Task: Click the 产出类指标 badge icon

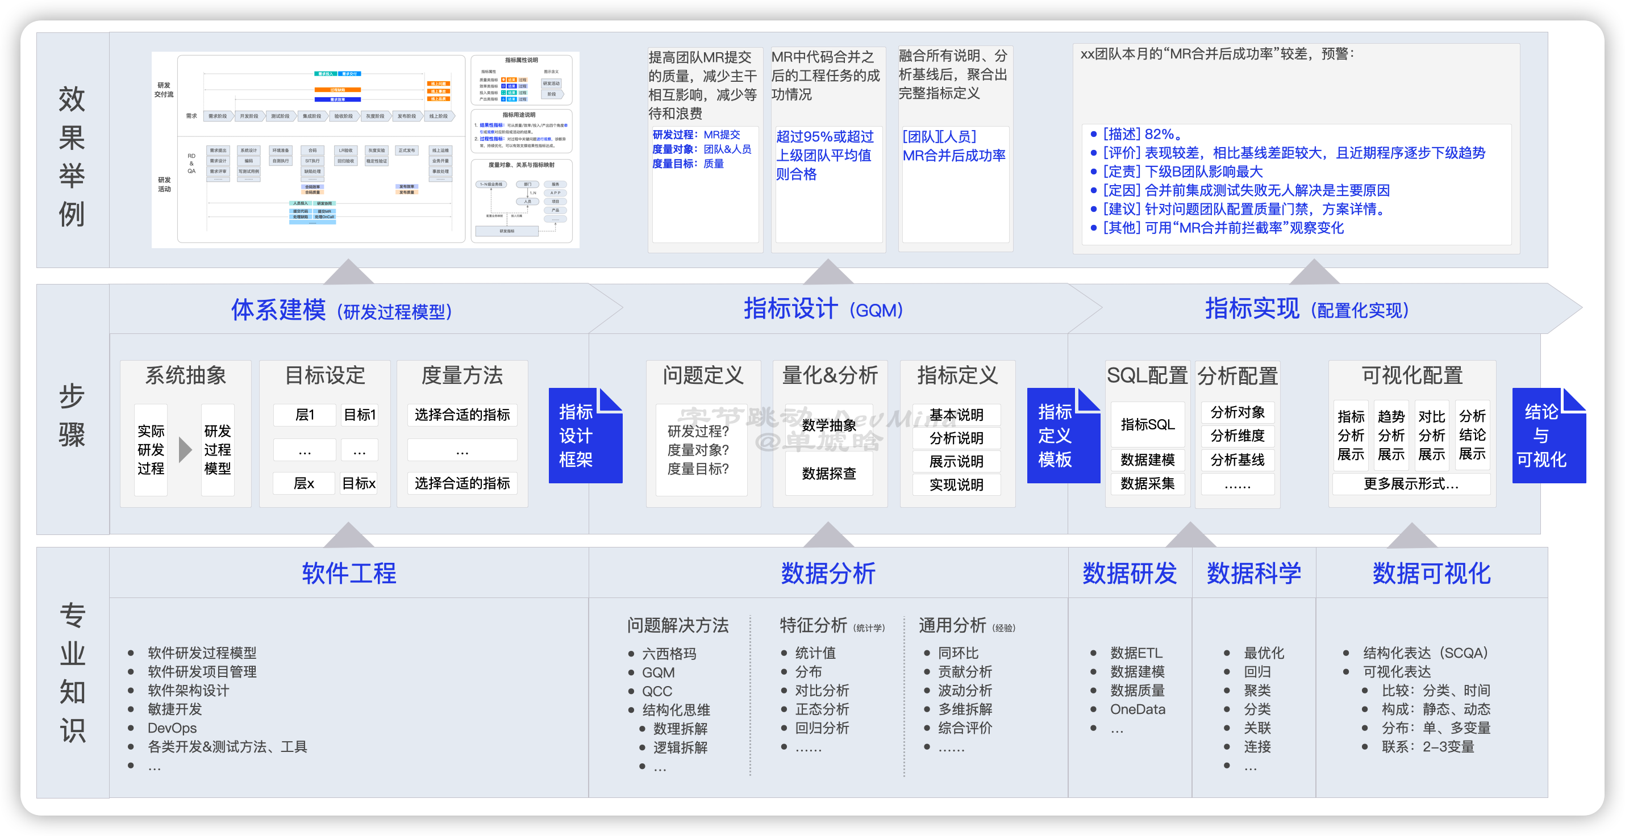Action: pos(503,99)
